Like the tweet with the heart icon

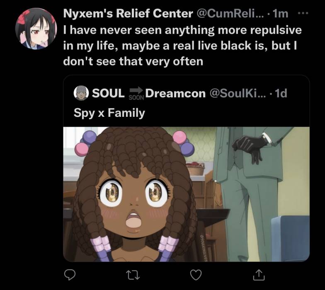coord(196,275)
